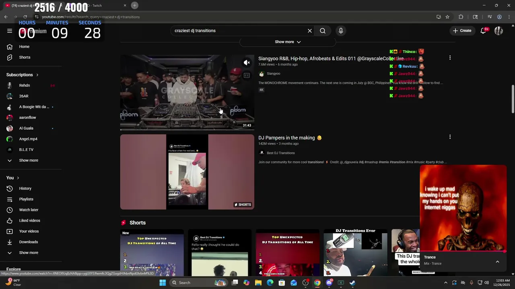This screenshot has width=515, height=289.
Task: Start voice search with the microphone
Action: [x=341, y=31]
